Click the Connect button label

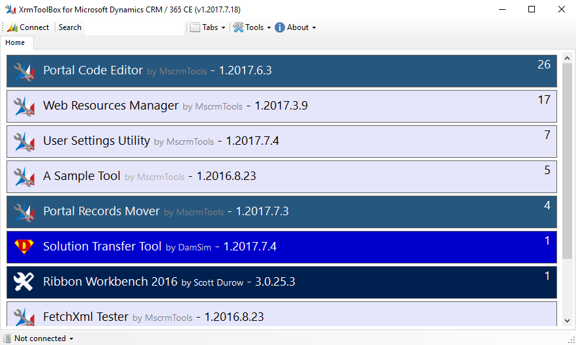point(34,27)
